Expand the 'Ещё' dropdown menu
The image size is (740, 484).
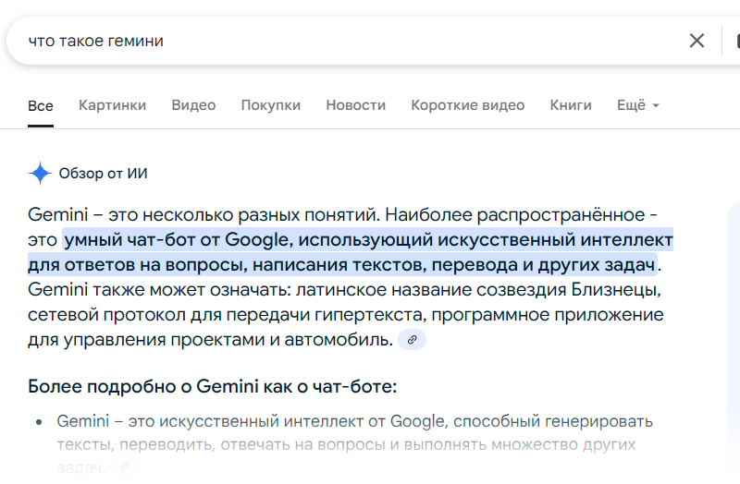(637, 105)
